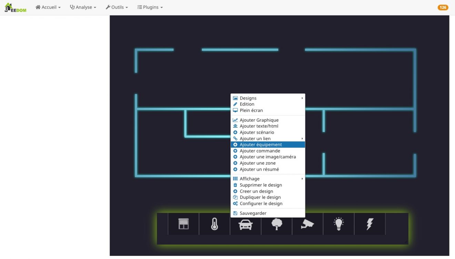The height and width of the screenshot is (259, 455).
Task: Select the lightning bolt energy icon
Action: [x=370, y=224]
